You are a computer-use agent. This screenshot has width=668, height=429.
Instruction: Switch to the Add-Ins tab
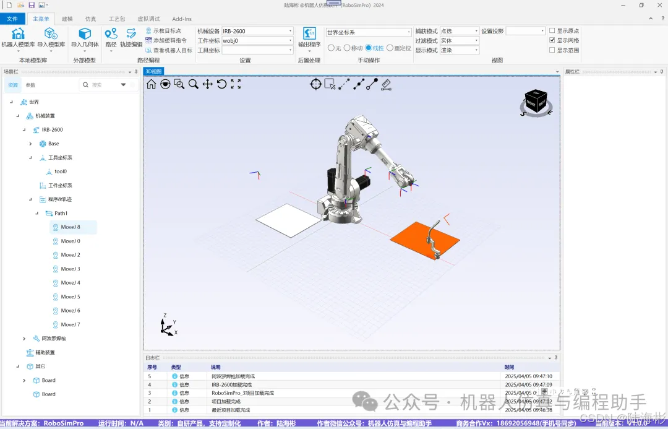[182, 19]
